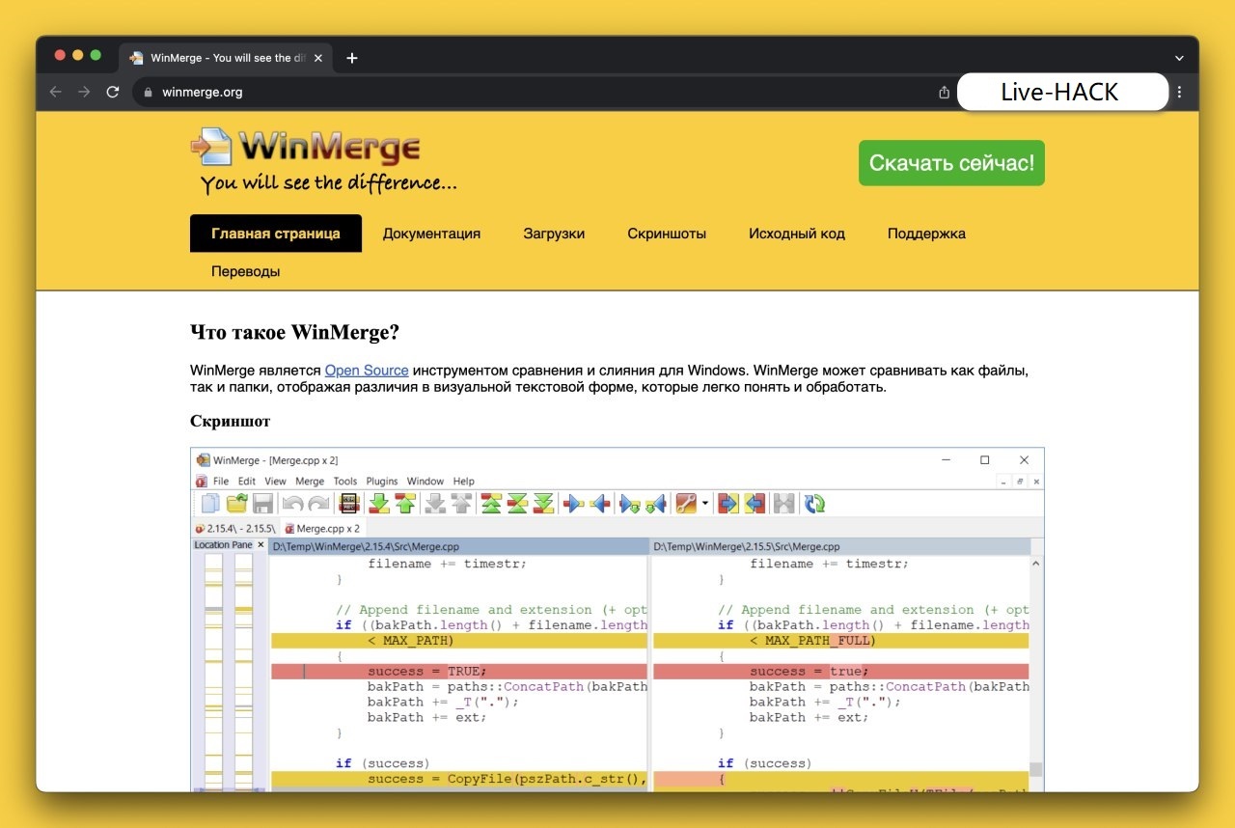Click the Location Pane overview map
The image size is (1235, 828).
[x=229, y=673]
